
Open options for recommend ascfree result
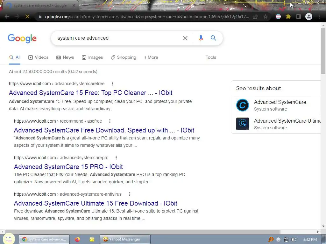110,121
